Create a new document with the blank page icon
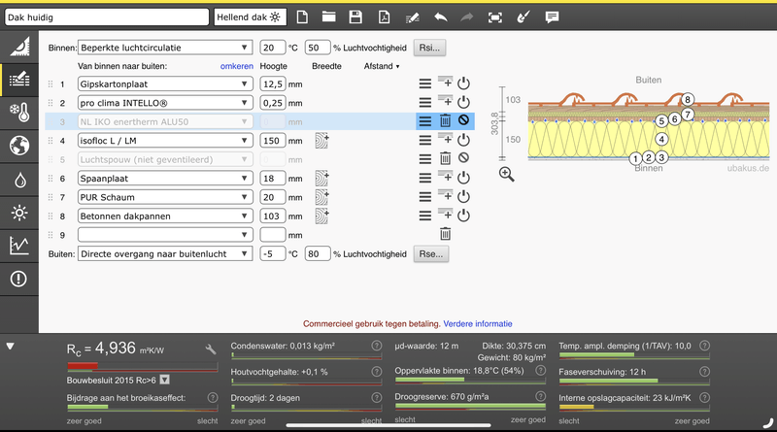The width and height of the screenshot is (777, 432). tap(302, 17)
